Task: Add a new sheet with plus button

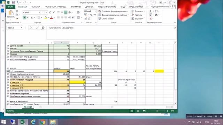Action: click(40, 107)
